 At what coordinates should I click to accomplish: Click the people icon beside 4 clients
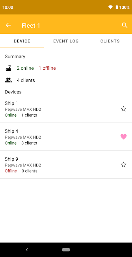[9, 80]
